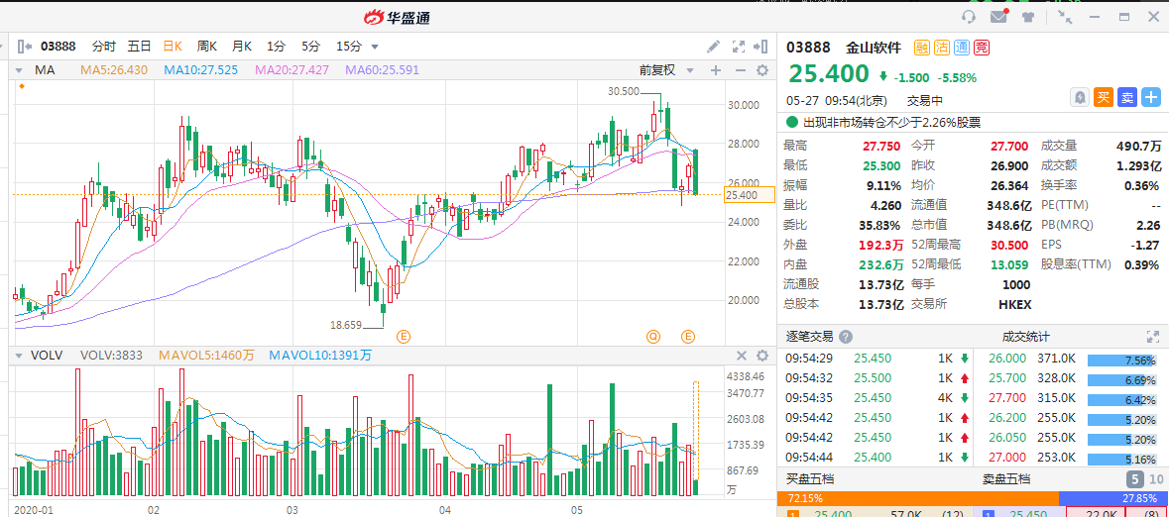This screenshot has height=517, width=1169.
Task: Switch to 分时 intraday chart tab
Action: [104, 47]
